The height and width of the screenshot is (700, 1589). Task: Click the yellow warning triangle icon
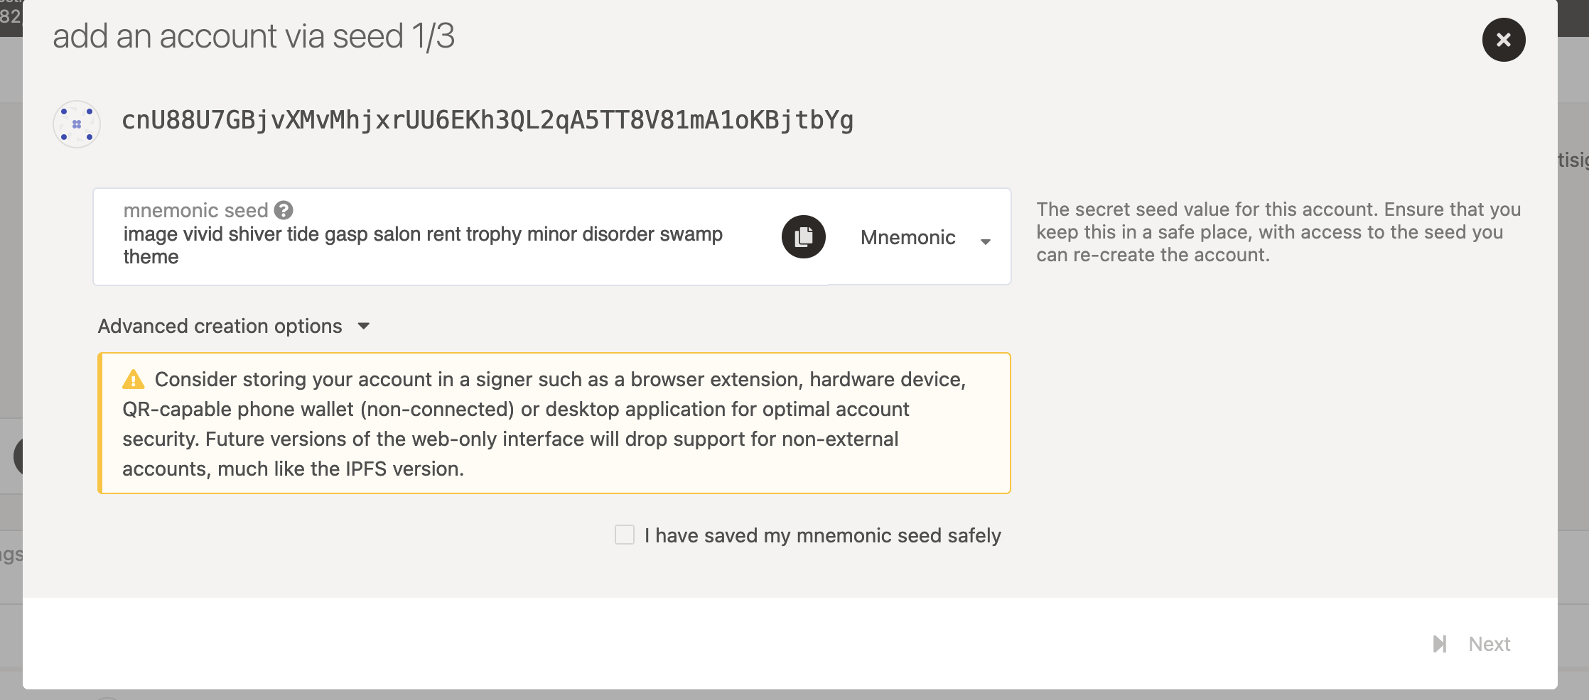(x=133, y=379)
